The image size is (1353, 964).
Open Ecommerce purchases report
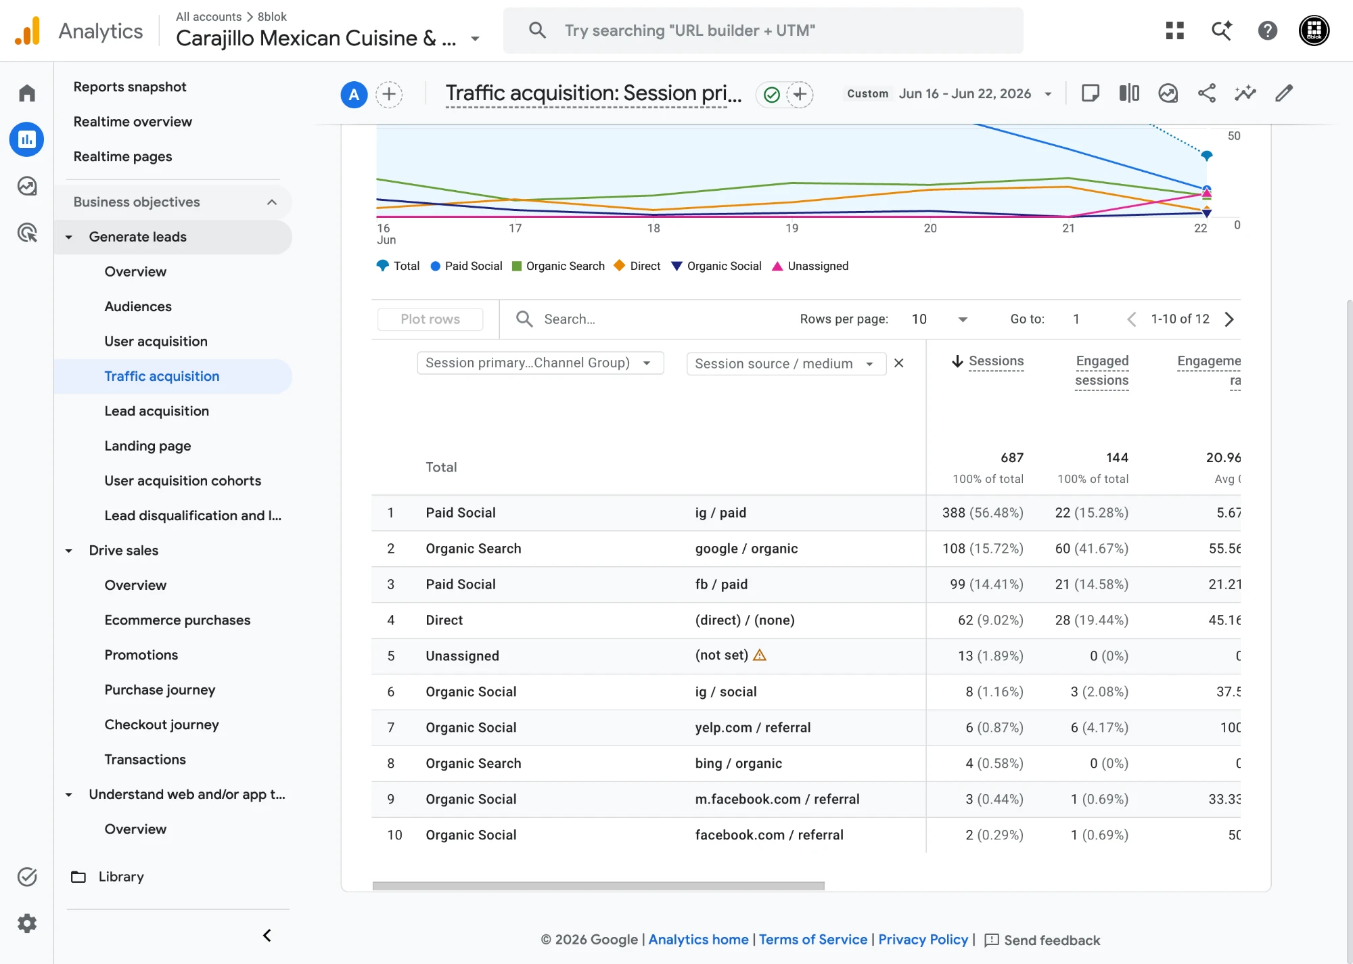click(177, 620)
